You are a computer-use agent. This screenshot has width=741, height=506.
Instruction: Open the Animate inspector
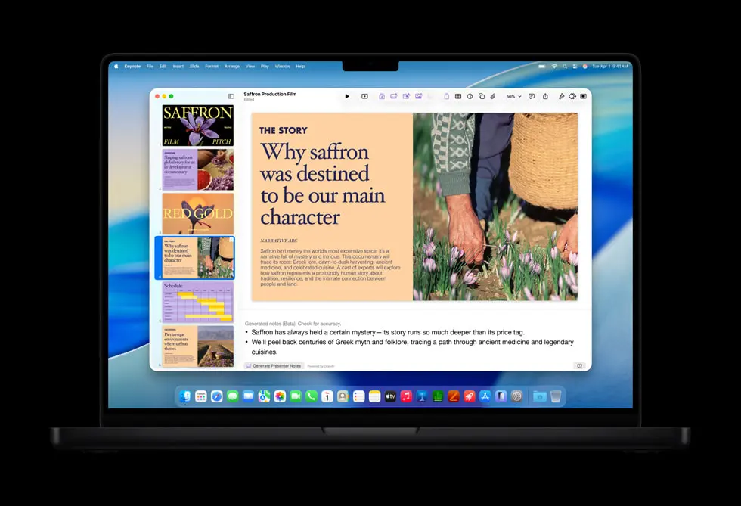572,96
